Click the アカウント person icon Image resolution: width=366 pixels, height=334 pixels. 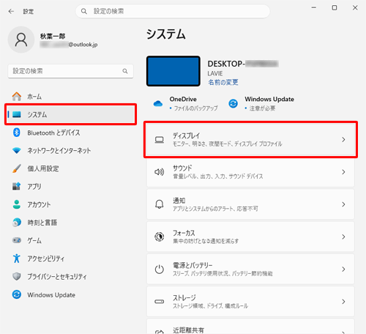(17, 204)
